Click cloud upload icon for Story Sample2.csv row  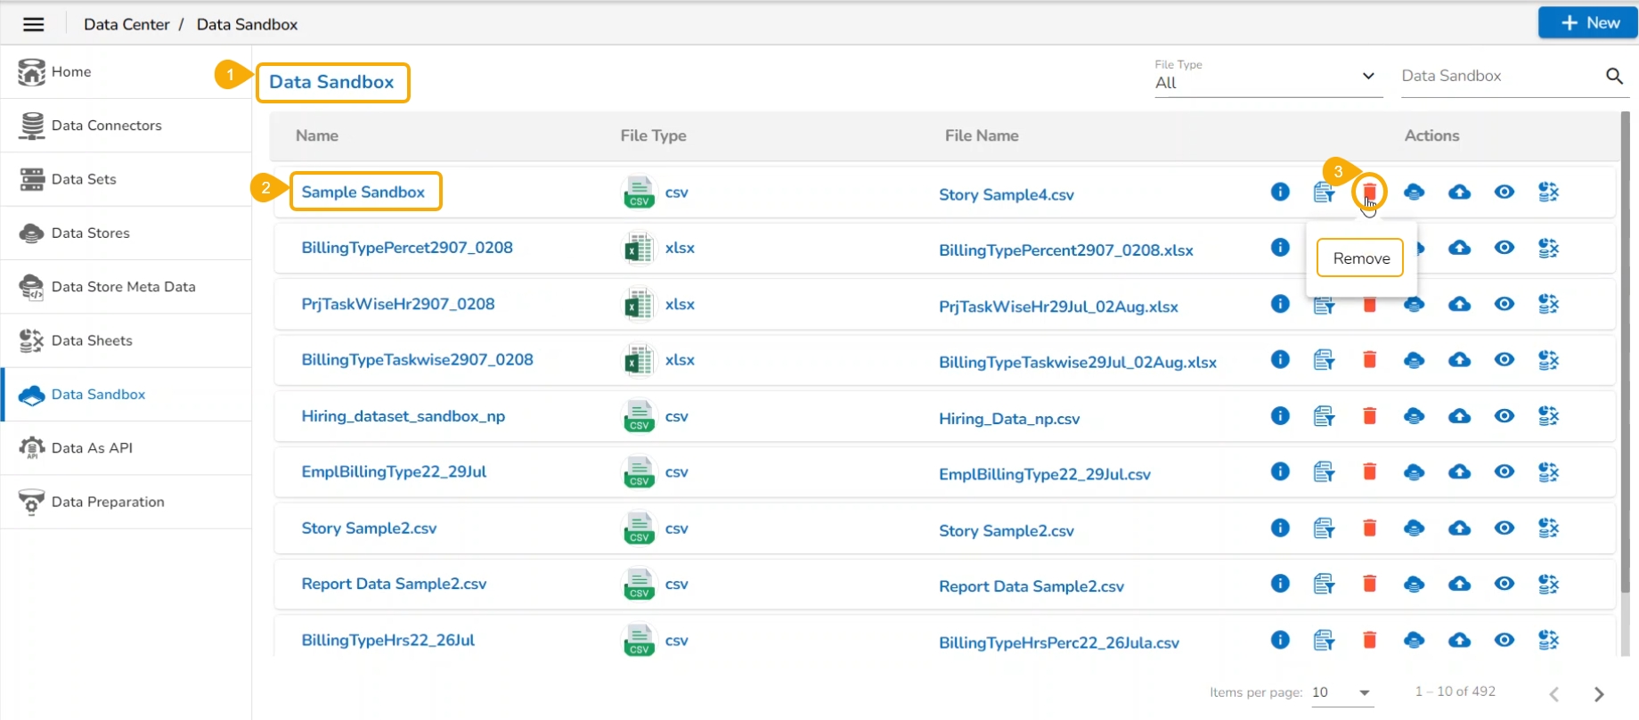(x=1459, y=528)
